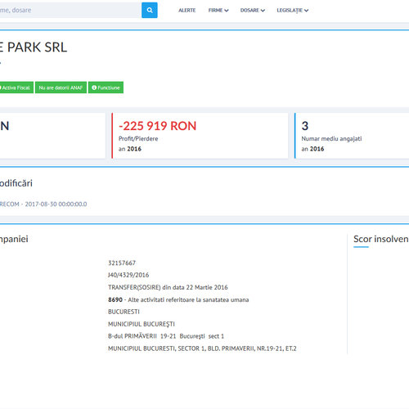This screenshot has width=409, height=409.
Task: Click the Nu are datorii ANAF badge
Action: tap(61, 88)
